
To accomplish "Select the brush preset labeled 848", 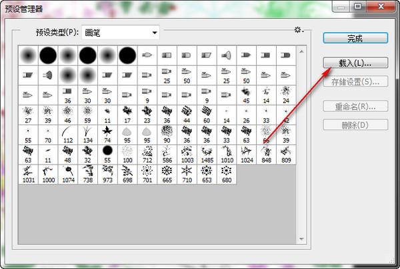I will click(x=267, y=154).
